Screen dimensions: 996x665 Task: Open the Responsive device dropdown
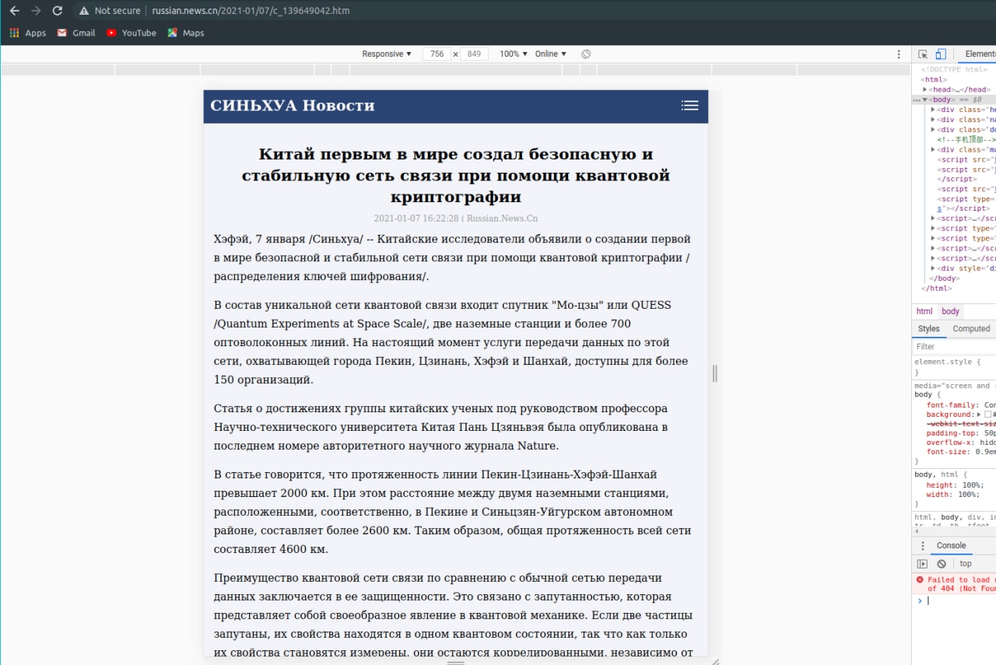pos(388,54)
